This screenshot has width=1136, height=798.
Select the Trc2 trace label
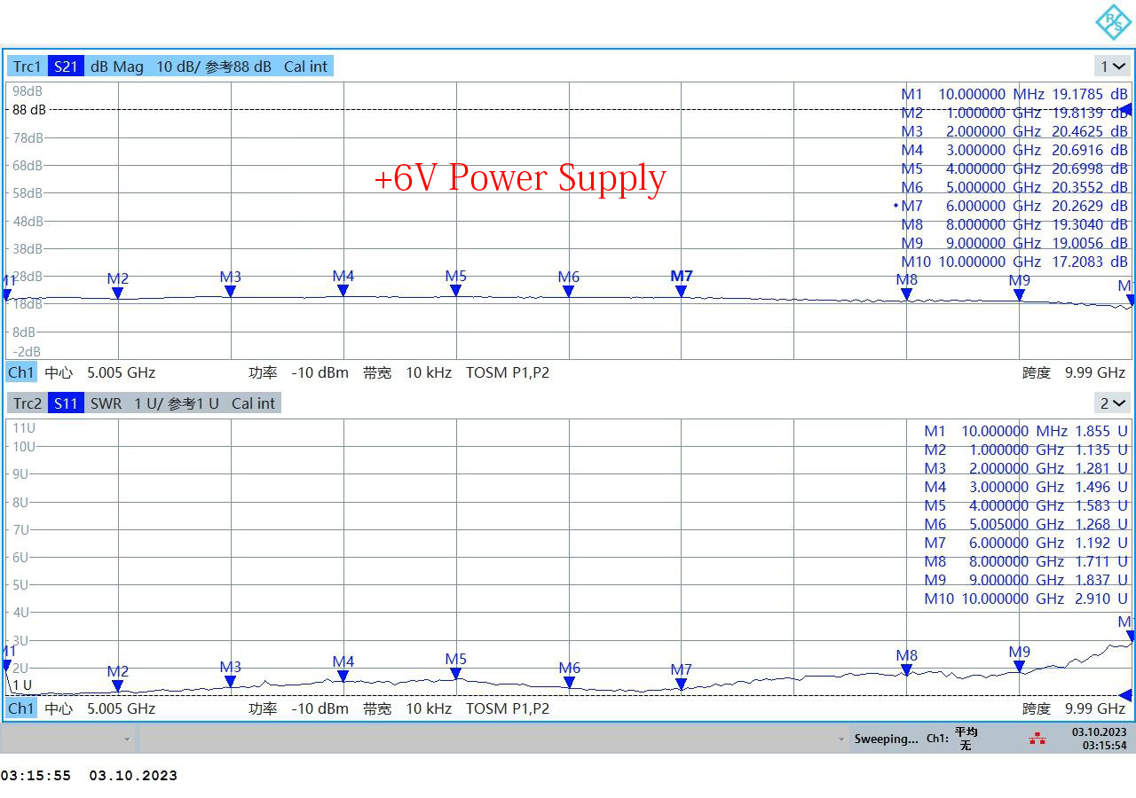(x=27, y=403)
